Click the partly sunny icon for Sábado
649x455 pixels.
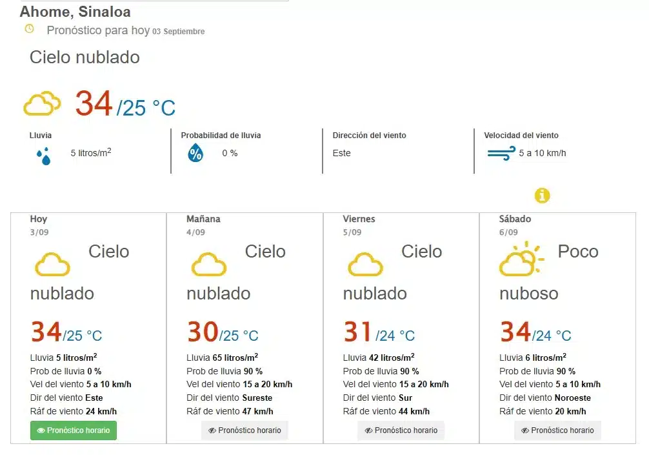521,259
